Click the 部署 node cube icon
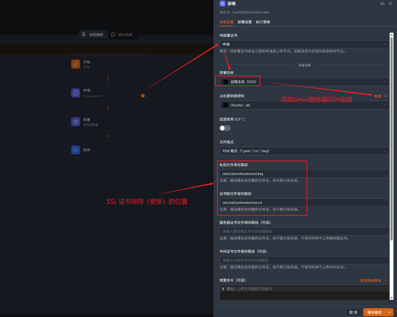 [x=76, y=122]
